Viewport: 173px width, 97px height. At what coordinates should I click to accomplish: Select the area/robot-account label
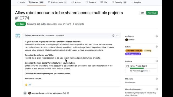[134, 51]
